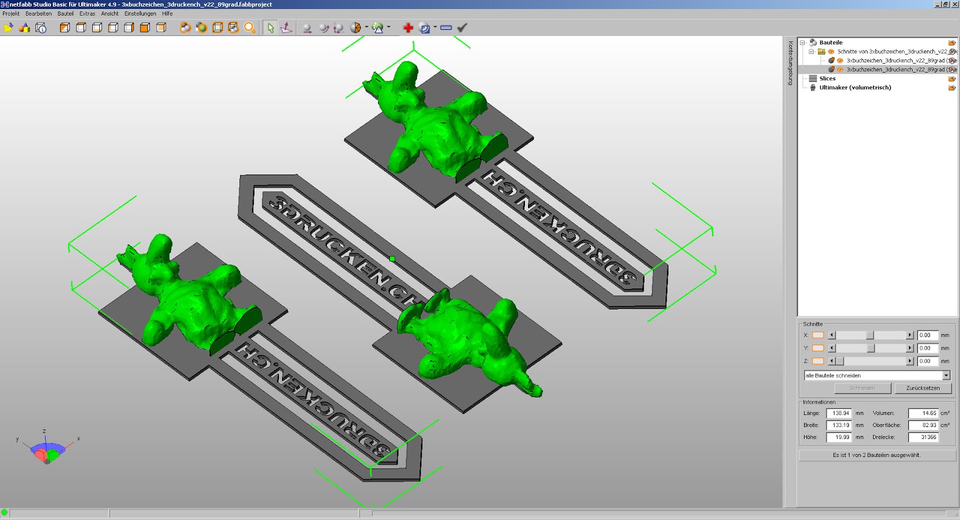Screen dimensions: 960x520
Task: Select Ultimaker (volumetrisch) tree item
Action: [x=855, y=88]
